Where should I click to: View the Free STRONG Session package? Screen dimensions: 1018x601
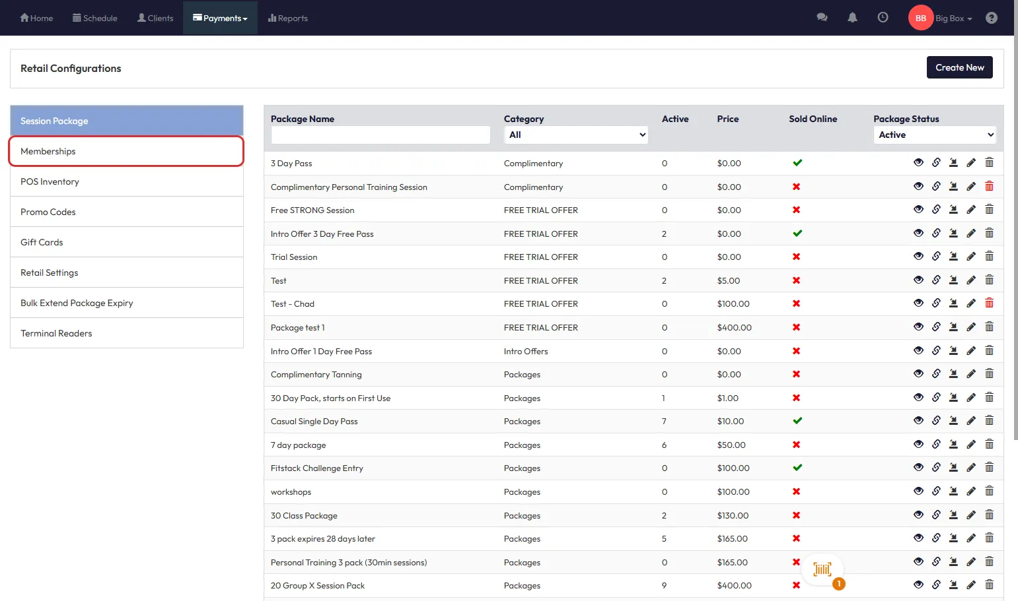pyautogui.click(x=918, y=210)
